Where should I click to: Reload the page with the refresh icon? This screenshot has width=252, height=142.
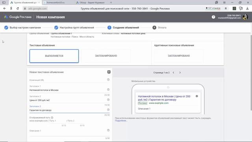coord(18,9)
